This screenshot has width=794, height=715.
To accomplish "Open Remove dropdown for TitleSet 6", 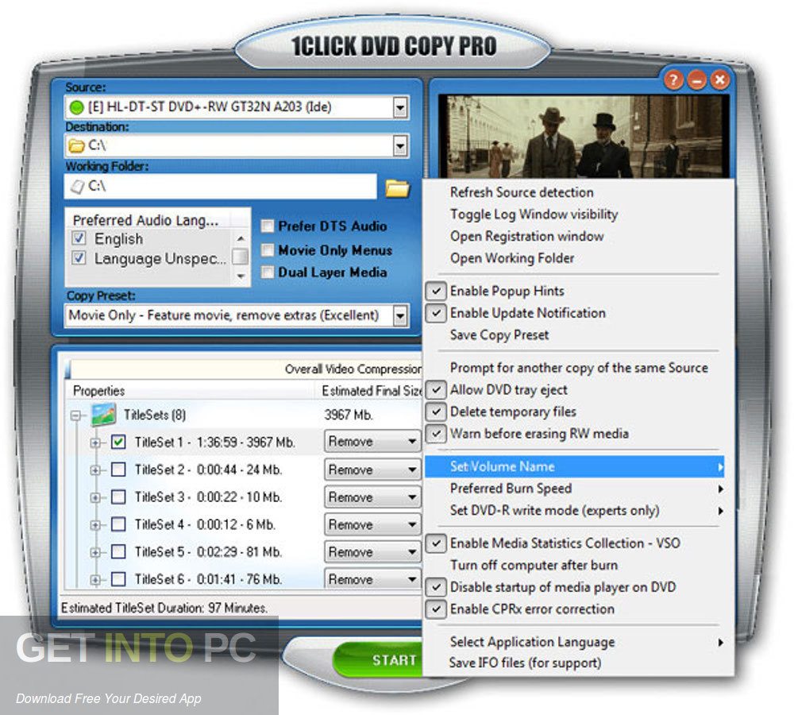I will tap(372, 578).
